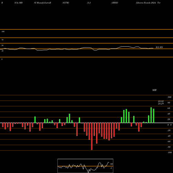Click the 70 level label on the RSI axis
Viewport: 173px width, 173px height.
[x=2, y=40]
